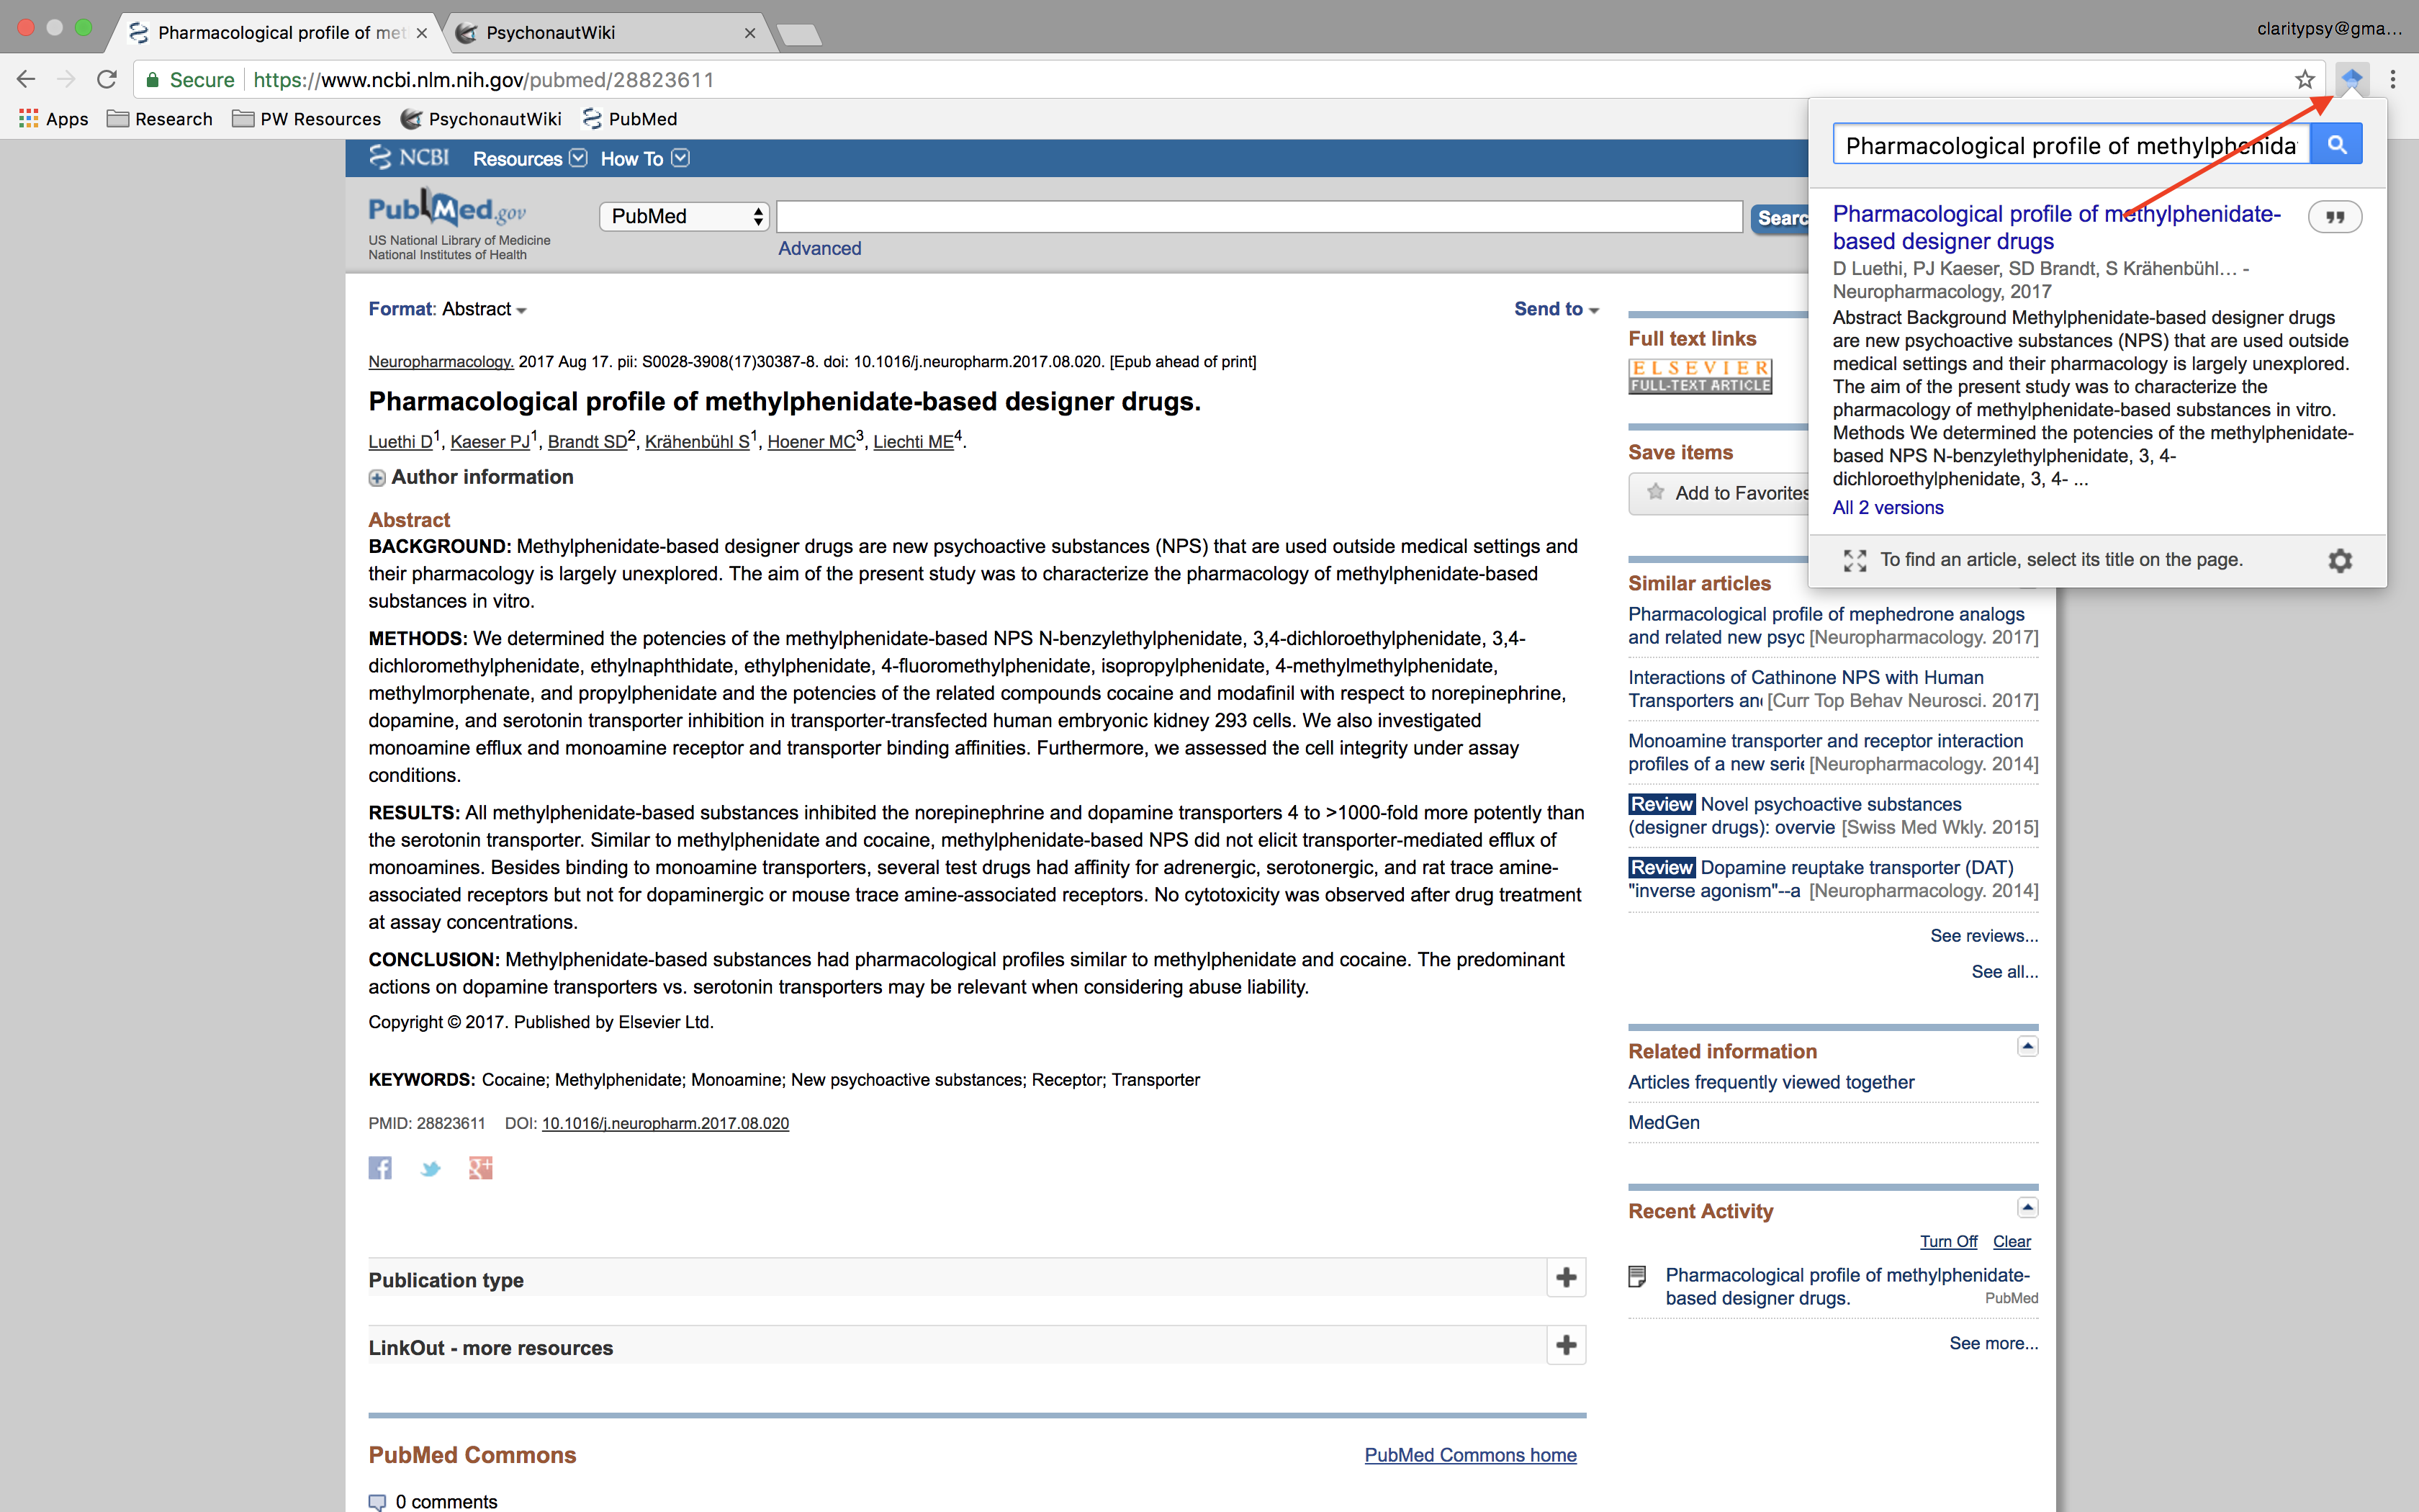Screen dimensions: 2419x1512
Task: Open Dopamine reuptake transporter review article
Action: coord(1856,868)
